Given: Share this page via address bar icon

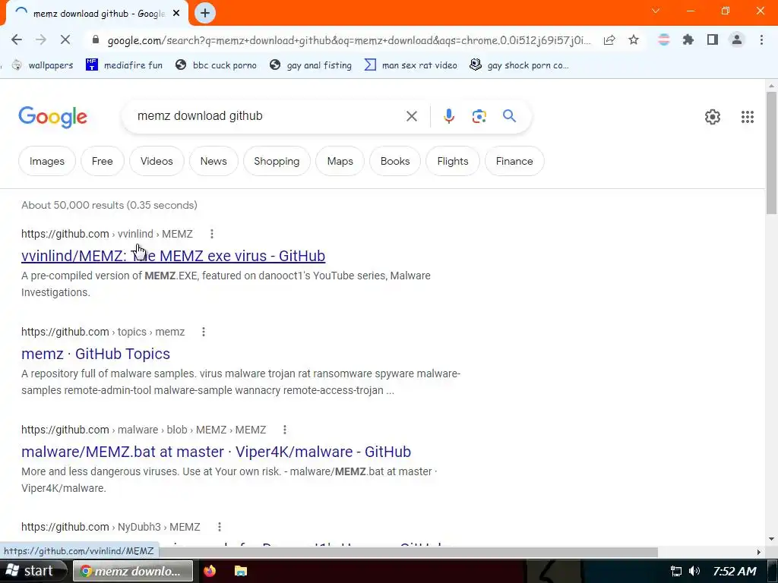Looking at the screenshot, I should [609, 39].
